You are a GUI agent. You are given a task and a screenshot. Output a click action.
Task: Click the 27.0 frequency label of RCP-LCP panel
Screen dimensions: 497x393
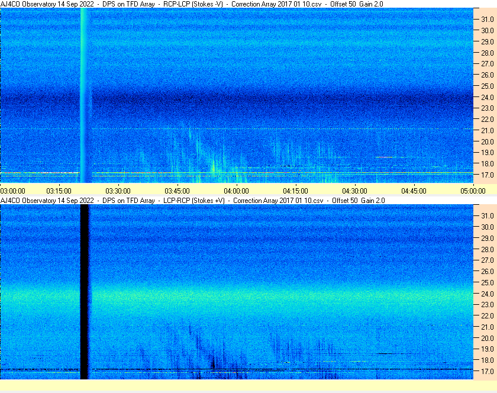[488, 64]
